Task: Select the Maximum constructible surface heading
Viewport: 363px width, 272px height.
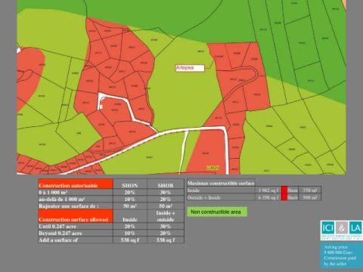Action: (221, 183)
